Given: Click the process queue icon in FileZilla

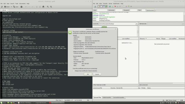Looking at the screenshot, I should tap(112, 6).
